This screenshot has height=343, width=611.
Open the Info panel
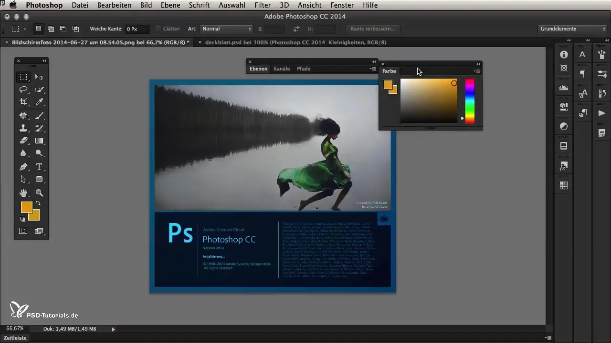pos(564,55)
